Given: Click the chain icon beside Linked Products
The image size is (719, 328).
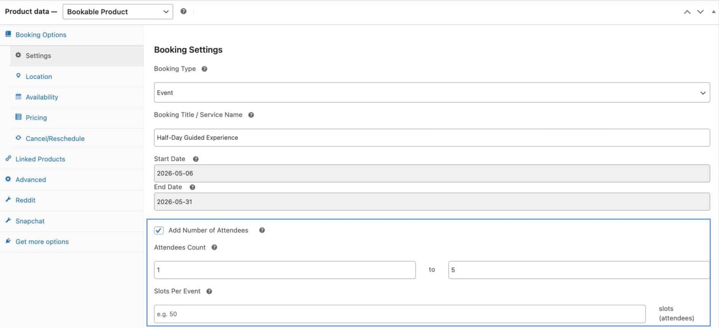Looking at the screenshot, I should coord(8,158).
